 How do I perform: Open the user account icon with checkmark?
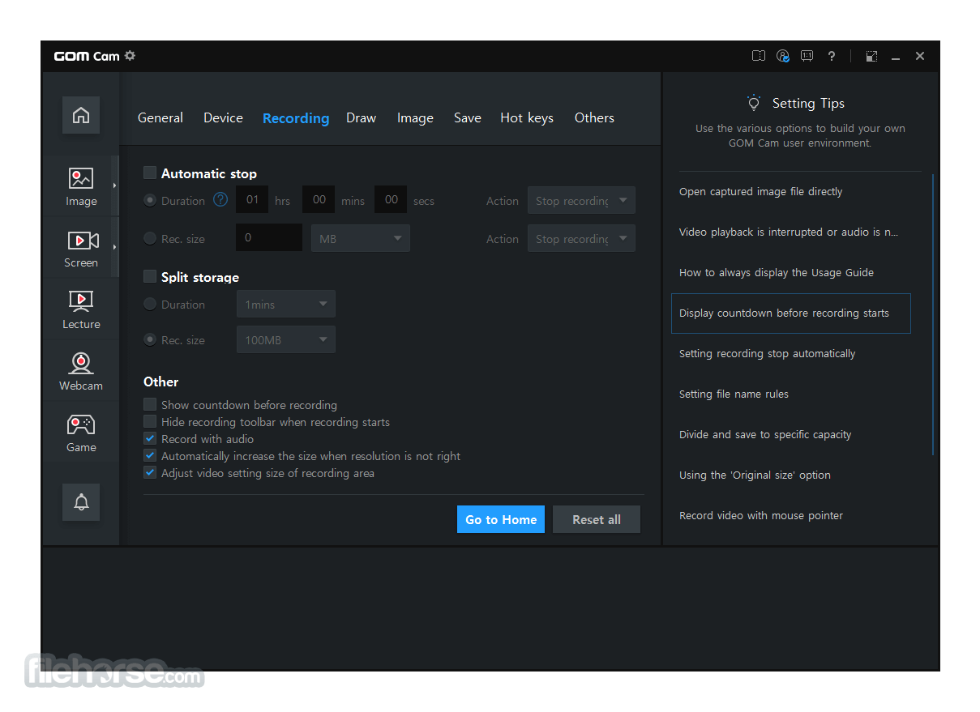point(783,56)
